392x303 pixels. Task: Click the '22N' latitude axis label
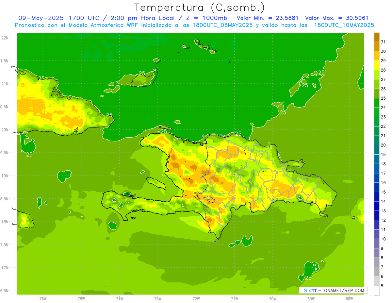coord(5,38)
